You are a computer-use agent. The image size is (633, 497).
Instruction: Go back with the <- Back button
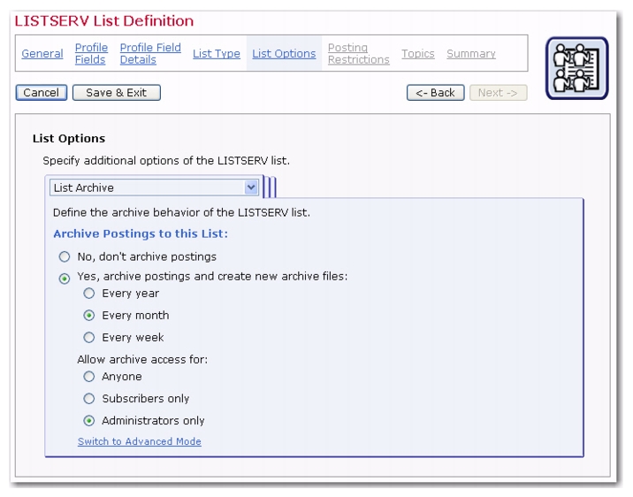pos(435,93)
